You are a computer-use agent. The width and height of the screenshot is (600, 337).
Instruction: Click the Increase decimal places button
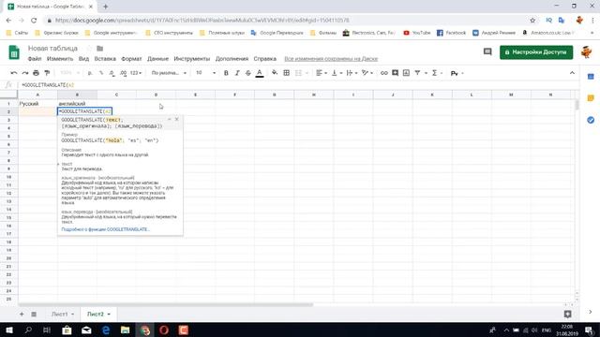(123, 73)
